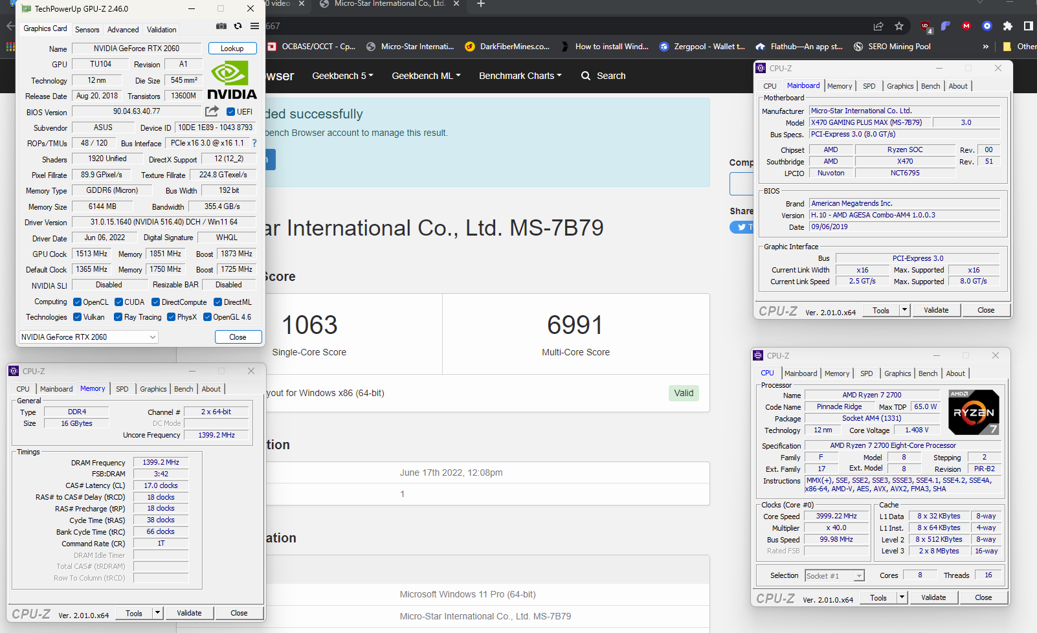Click the browser share page icon
This screenshot has height=633, width=1037.
point(878,26)
